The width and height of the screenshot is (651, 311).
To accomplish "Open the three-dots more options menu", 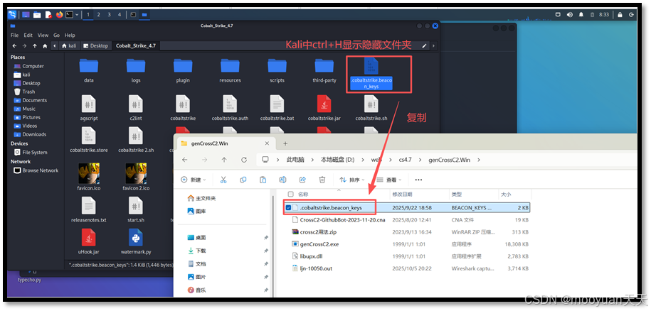I will [418, 180].
